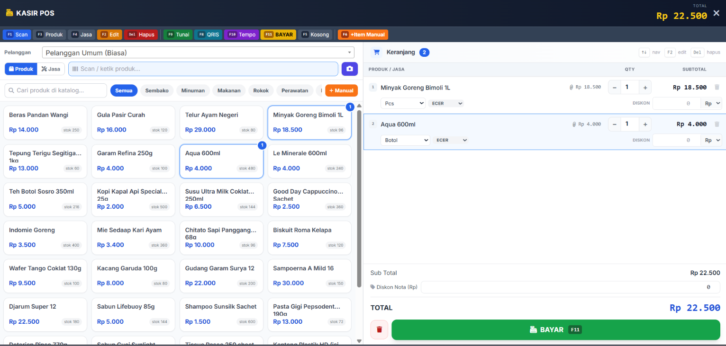Click the F2 edit hint key
Image resolution: width=726 pixels, height=346 pixels.
(x=670, y=53)
